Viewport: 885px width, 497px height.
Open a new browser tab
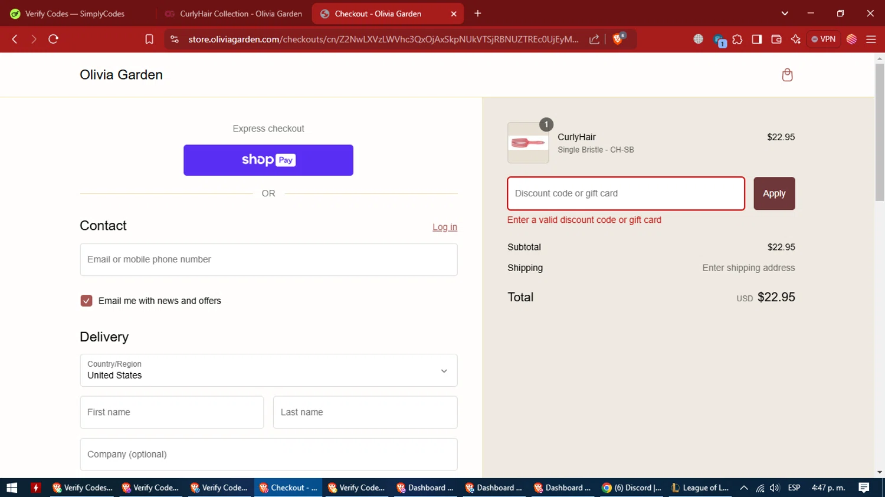(478, 14)
